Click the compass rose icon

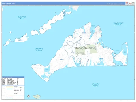[29, 96]
